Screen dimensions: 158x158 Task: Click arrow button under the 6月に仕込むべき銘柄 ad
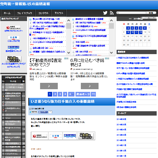coord(90,86)
